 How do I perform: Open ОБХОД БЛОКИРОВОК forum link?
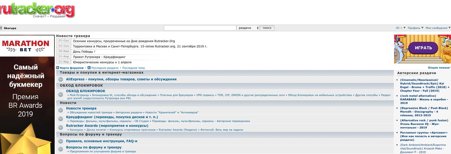pos(86,91)
